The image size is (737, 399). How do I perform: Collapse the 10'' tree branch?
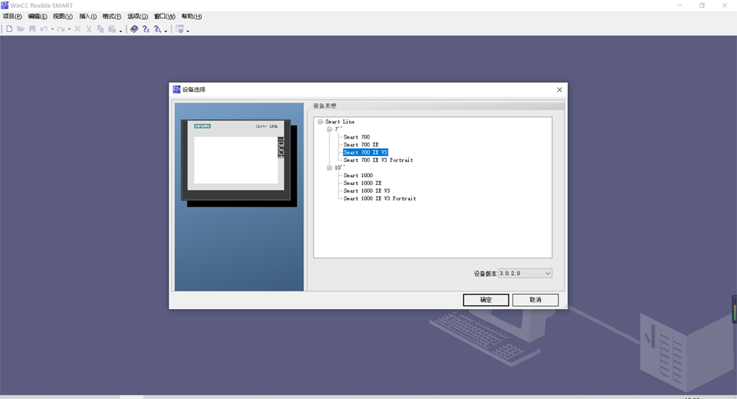[330, 168]
